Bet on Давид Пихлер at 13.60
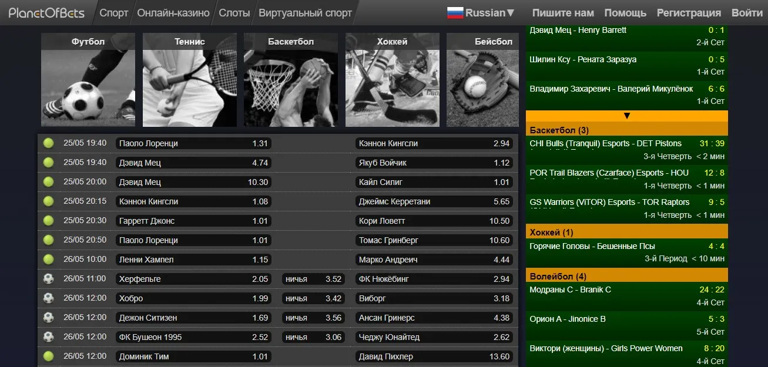Screen dimensions: 768x367 [x=434, y=356]
